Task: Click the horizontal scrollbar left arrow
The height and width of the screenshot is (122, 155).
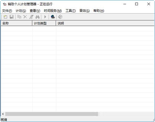Action: [x=3, y=114]
